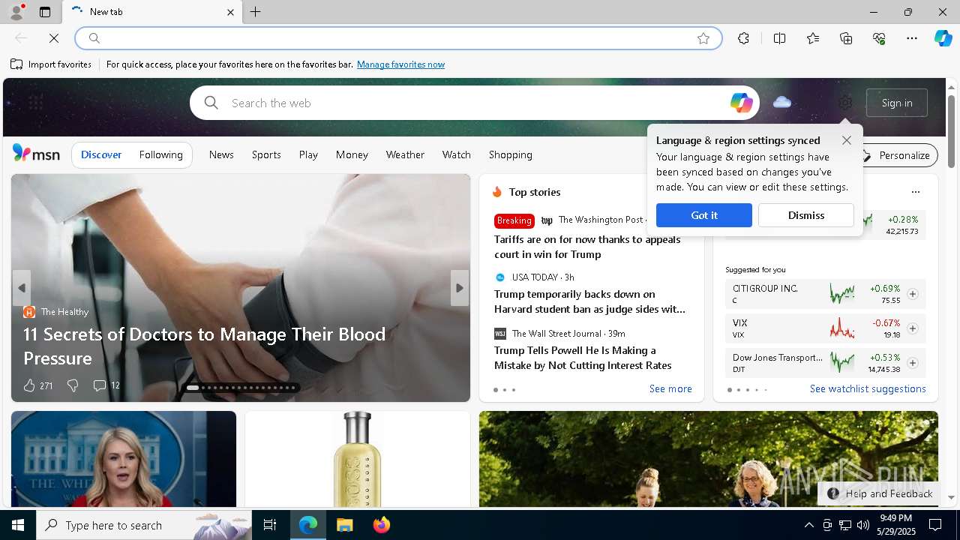
Task: Open the Sports section
Action: [x=266, y=154]
